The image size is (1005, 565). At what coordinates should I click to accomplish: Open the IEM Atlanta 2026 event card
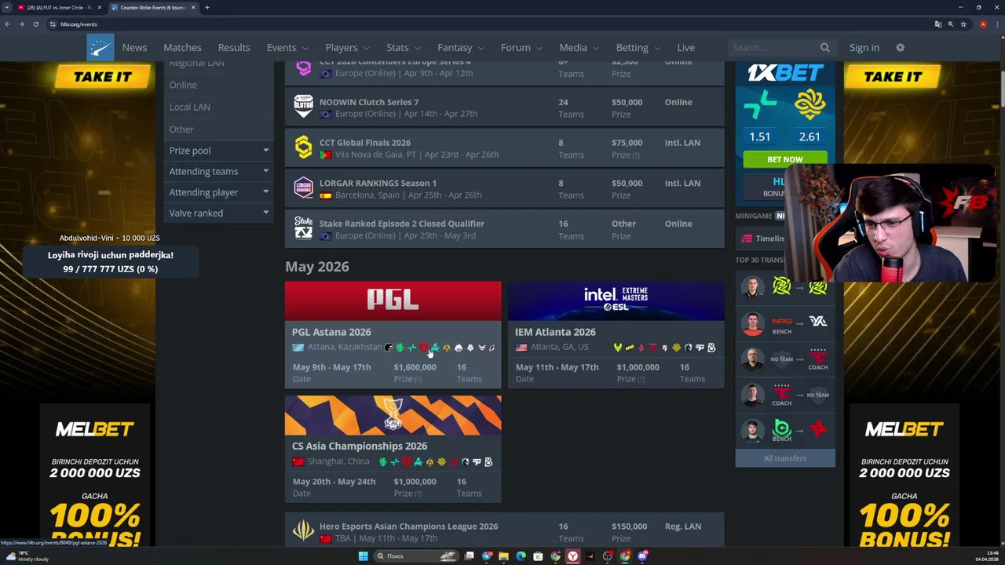[x=616, y=335]
